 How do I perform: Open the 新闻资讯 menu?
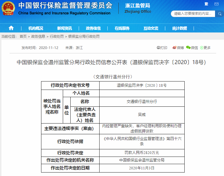pos(64,28)
